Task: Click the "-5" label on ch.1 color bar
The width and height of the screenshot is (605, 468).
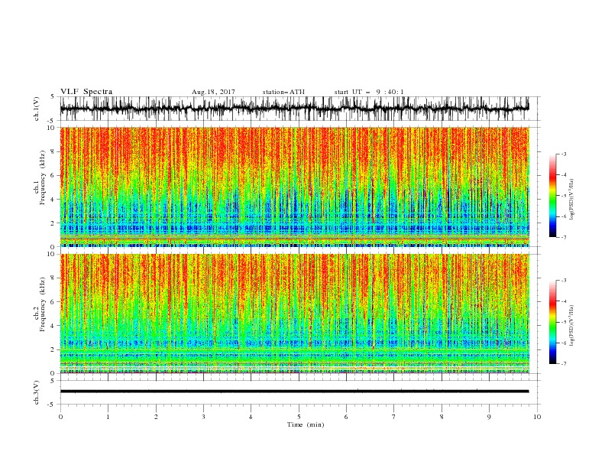Action: tap(564, 196)
